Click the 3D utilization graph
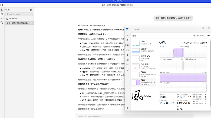 tap(171, 53)
